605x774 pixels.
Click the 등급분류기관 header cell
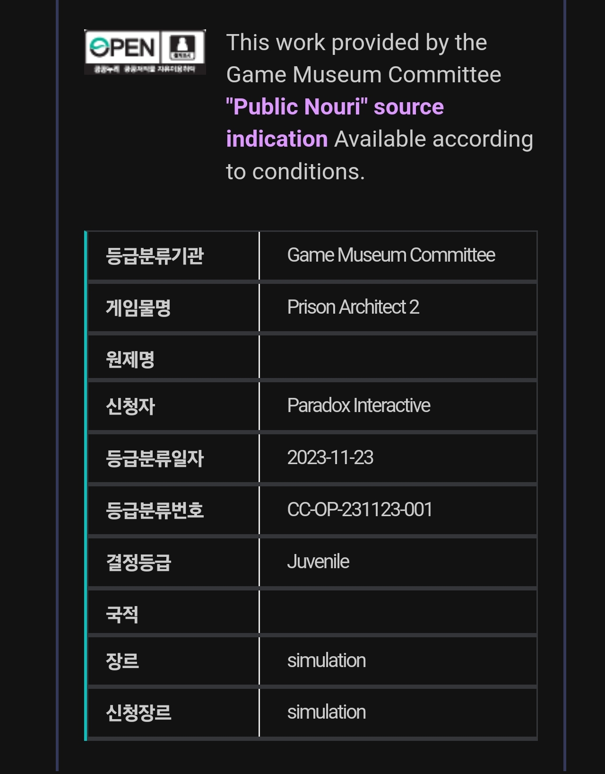(x=155, y=256)
